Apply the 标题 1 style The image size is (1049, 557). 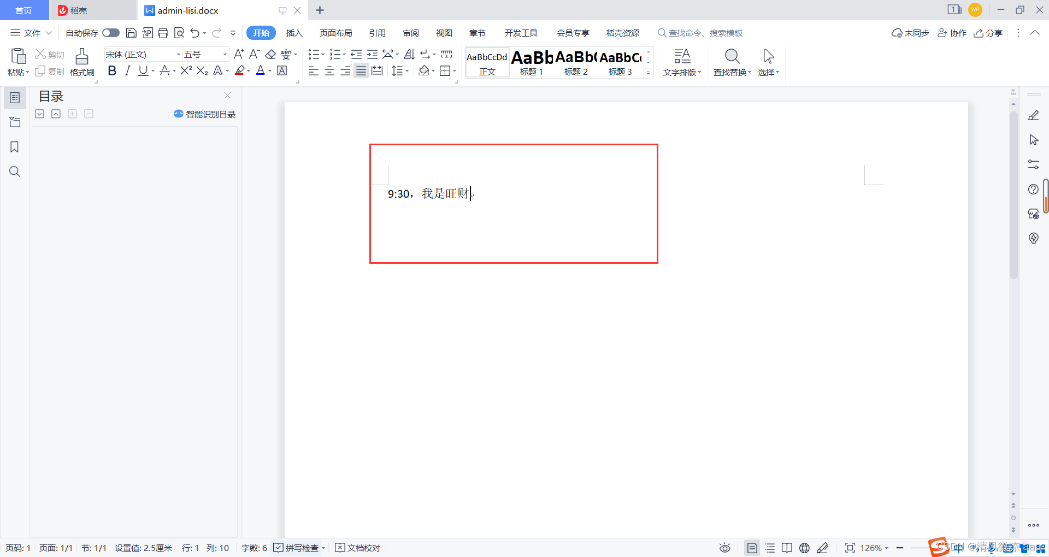click(532, 62)
